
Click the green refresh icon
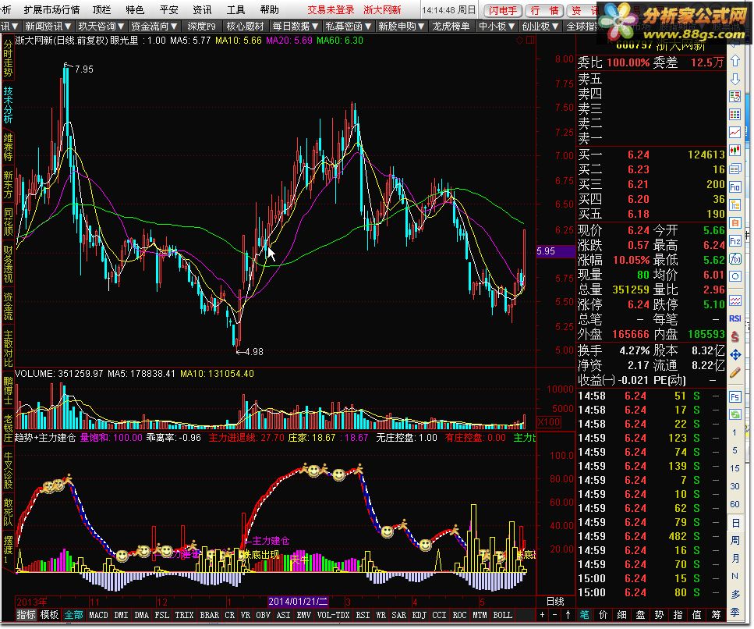(735, 414)
